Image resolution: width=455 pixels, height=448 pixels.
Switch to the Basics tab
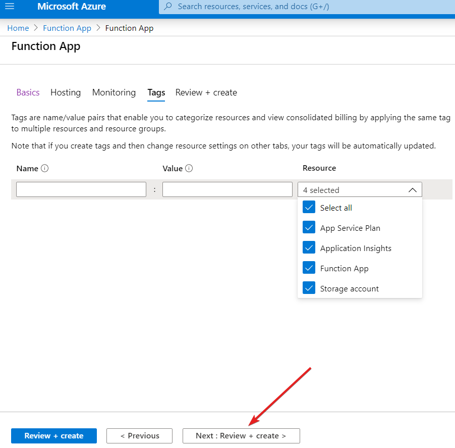click(28, 92)
